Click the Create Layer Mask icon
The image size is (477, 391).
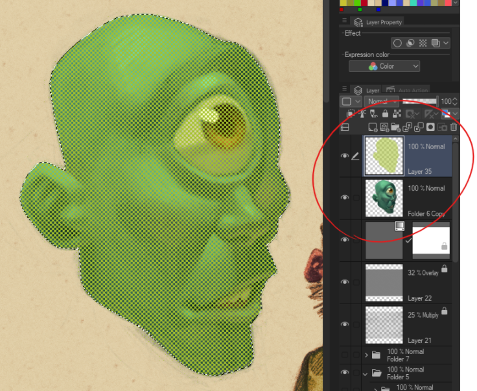[430, 127]
